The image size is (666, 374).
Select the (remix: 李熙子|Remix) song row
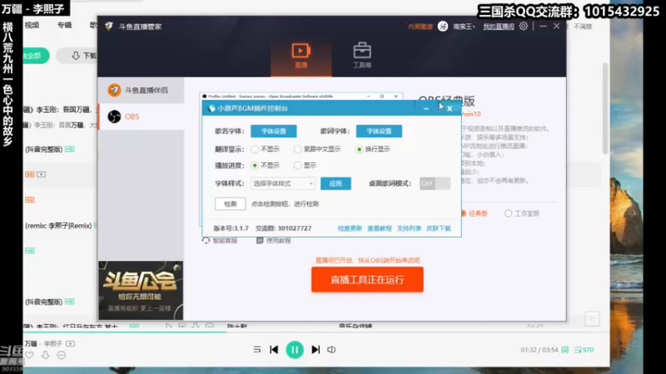tap(60, 225)
